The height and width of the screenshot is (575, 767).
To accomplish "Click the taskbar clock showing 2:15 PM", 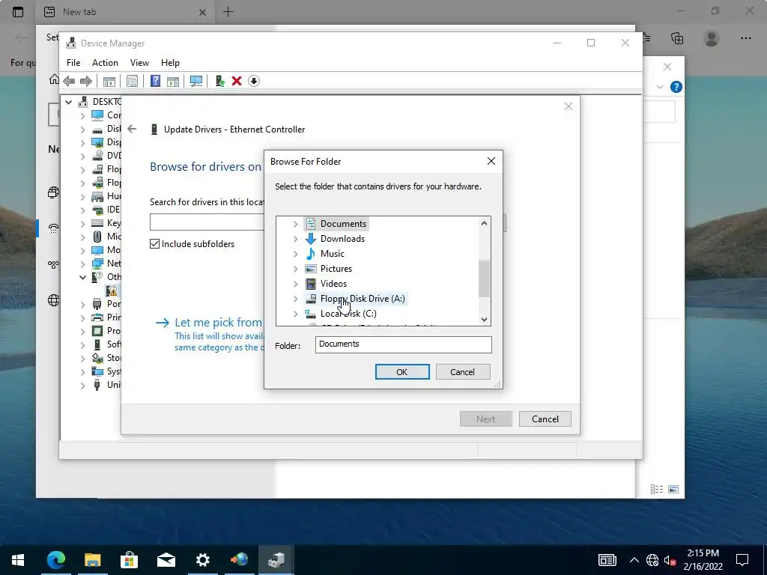I will [703, 560].
